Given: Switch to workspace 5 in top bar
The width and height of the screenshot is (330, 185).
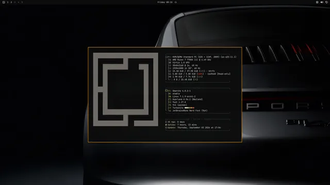Looking at the screenshot, I should 22,2.
